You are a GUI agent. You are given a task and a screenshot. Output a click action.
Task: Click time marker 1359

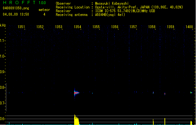pos(170,27)
